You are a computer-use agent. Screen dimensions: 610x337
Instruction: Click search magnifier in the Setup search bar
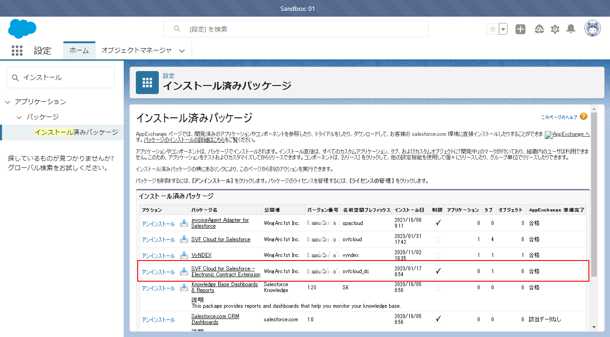[177, 29]
